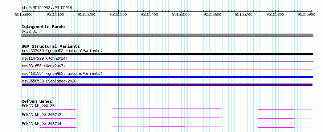The image size is (323, 132).
Task: Open nsv6558528 (Sedlazeck2020) label
Action: coord(50,81)
